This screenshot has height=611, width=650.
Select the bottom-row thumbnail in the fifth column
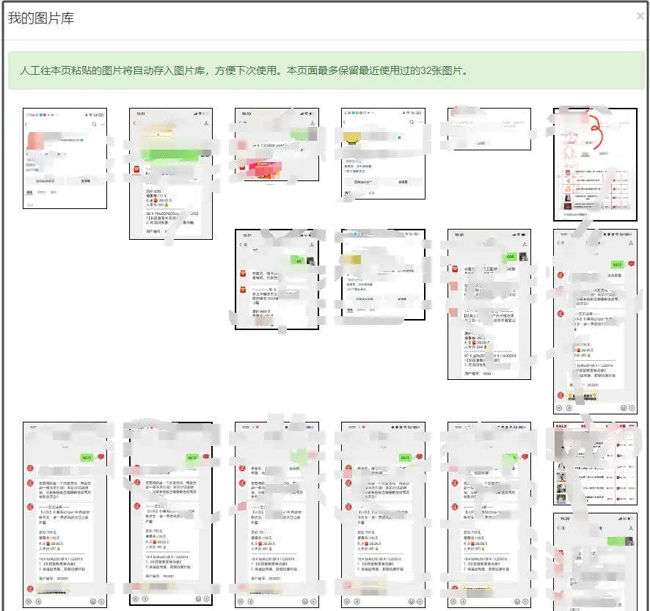(x=489, y=515)
